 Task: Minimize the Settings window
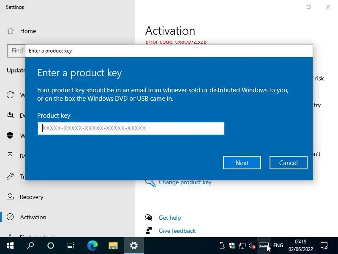[289, 7]
